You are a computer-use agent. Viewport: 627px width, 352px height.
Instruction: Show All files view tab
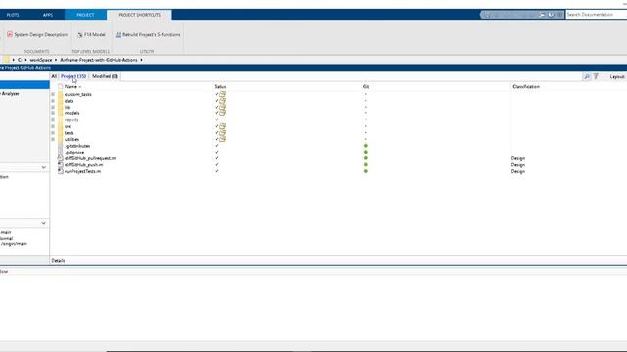[54, 76]
